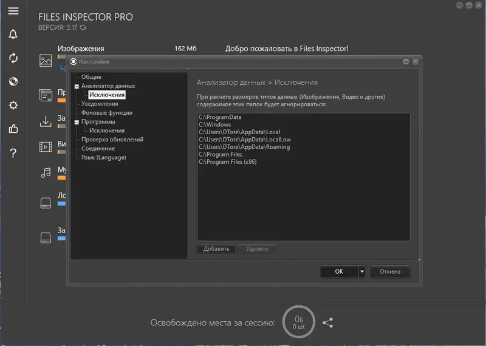This screenshot has height=346, width=486.
Task: Click the freed space circle counter
Action: click(299, 322)
